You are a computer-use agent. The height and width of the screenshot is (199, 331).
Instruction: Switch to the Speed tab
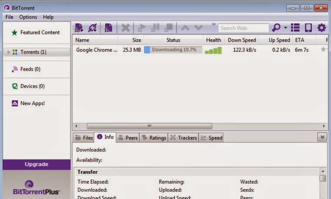(211, 138)
